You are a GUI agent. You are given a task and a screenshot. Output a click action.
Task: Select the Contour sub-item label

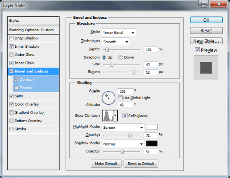click(27, 79)
